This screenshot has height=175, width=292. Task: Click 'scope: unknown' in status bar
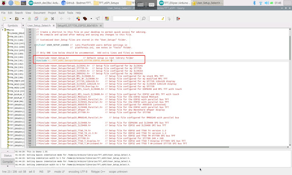(x=118, y=172)
